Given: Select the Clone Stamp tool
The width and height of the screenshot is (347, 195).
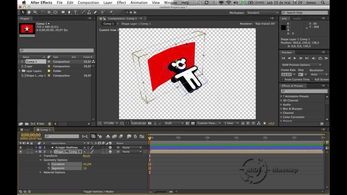Looking at the screenshot, I should (89, 12).
